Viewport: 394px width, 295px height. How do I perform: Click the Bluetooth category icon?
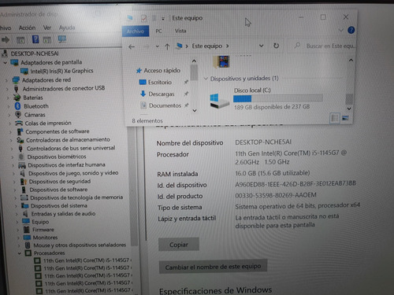pyautogui.click(x=17, y=106)
